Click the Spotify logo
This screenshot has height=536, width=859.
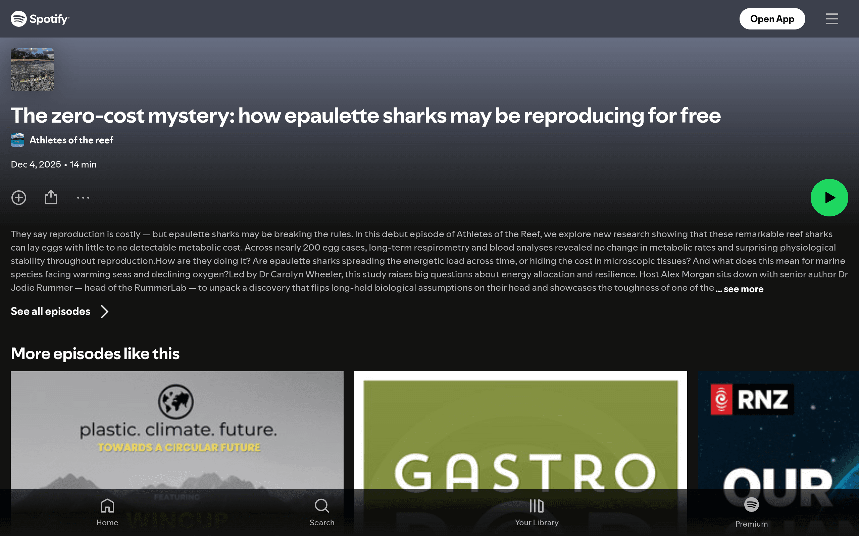[40, 19]
